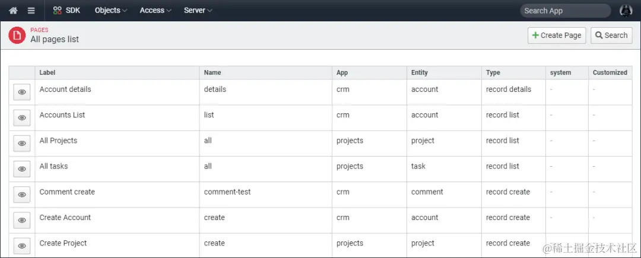
Task: Expand the Objects dropdown menu
Action: (x=110, y=10)
